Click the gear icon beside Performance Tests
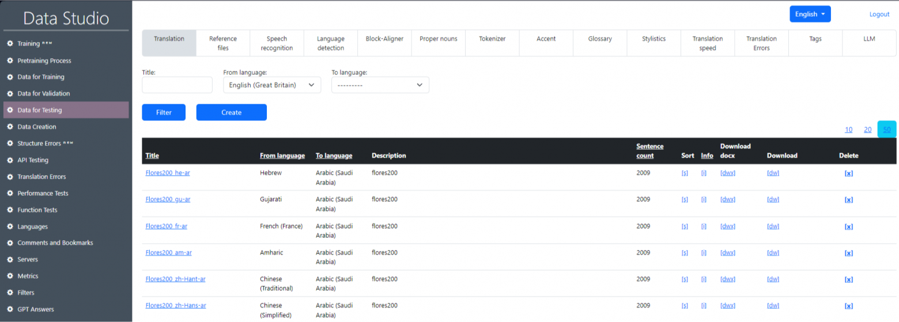This screenshot has width=899, height=322. (10, 194)
